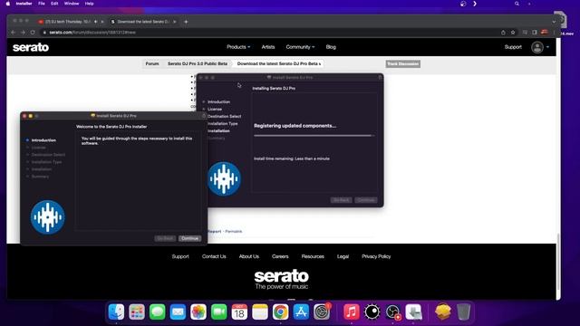Viewport: 580px width, 326px height.
Task: Open the Installer app menu
Action: (x=24, y=4)
